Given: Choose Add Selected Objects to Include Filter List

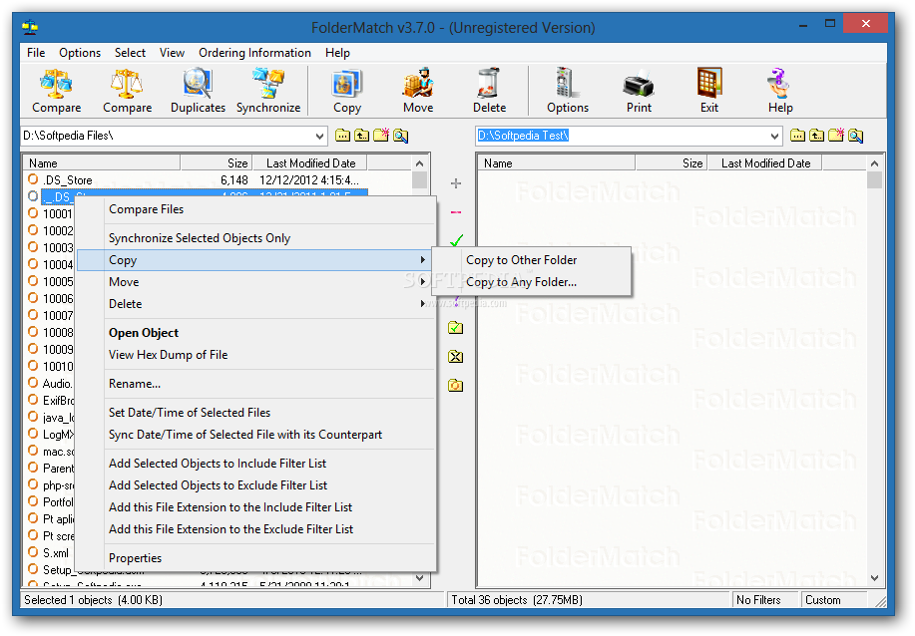Looking at the screenshot, I should pyautogui.click(x=256, y=464).
